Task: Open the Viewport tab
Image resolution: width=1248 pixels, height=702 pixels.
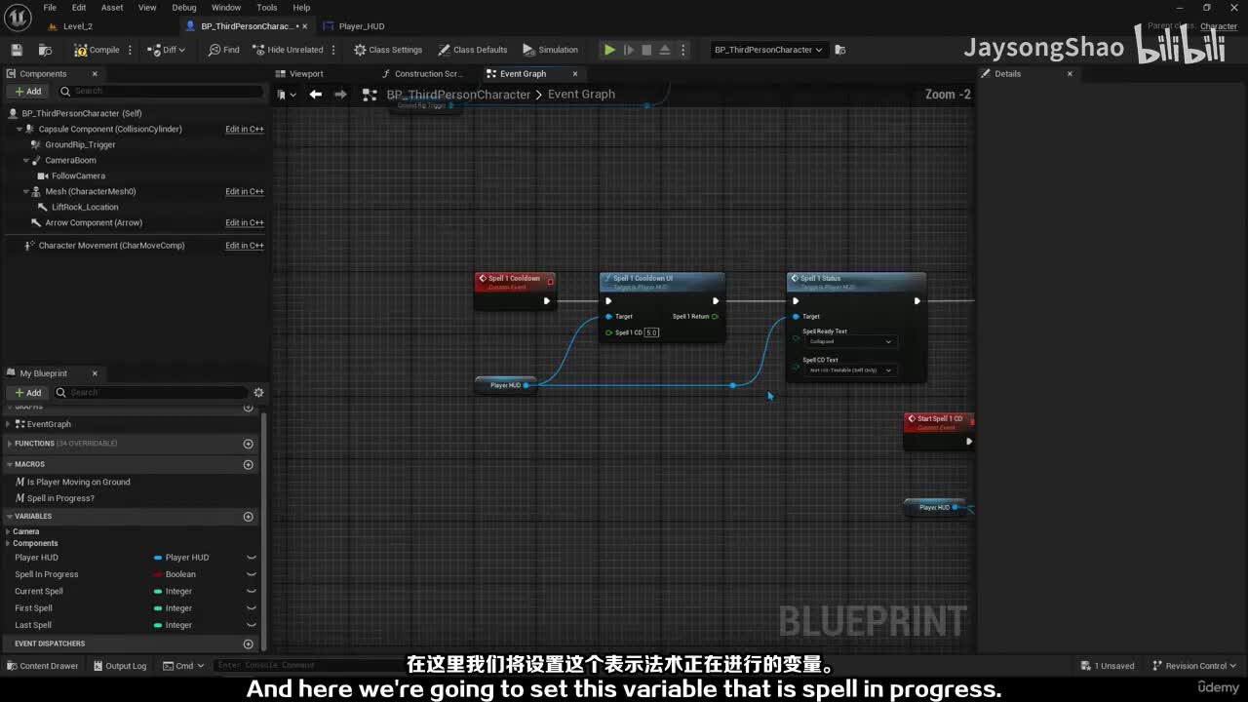Action: click(x=306, y=74)
